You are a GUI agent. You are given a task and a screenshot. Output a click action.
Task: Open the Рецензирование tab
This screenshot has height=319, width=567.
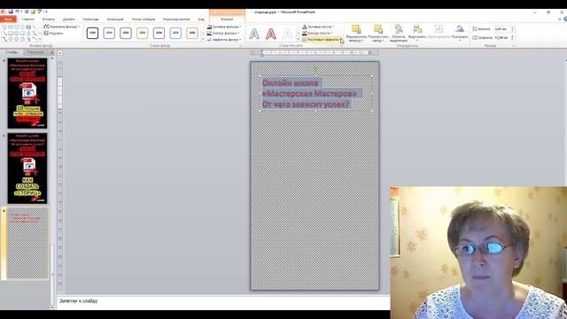pyautogui.click(x=176, y=19)
